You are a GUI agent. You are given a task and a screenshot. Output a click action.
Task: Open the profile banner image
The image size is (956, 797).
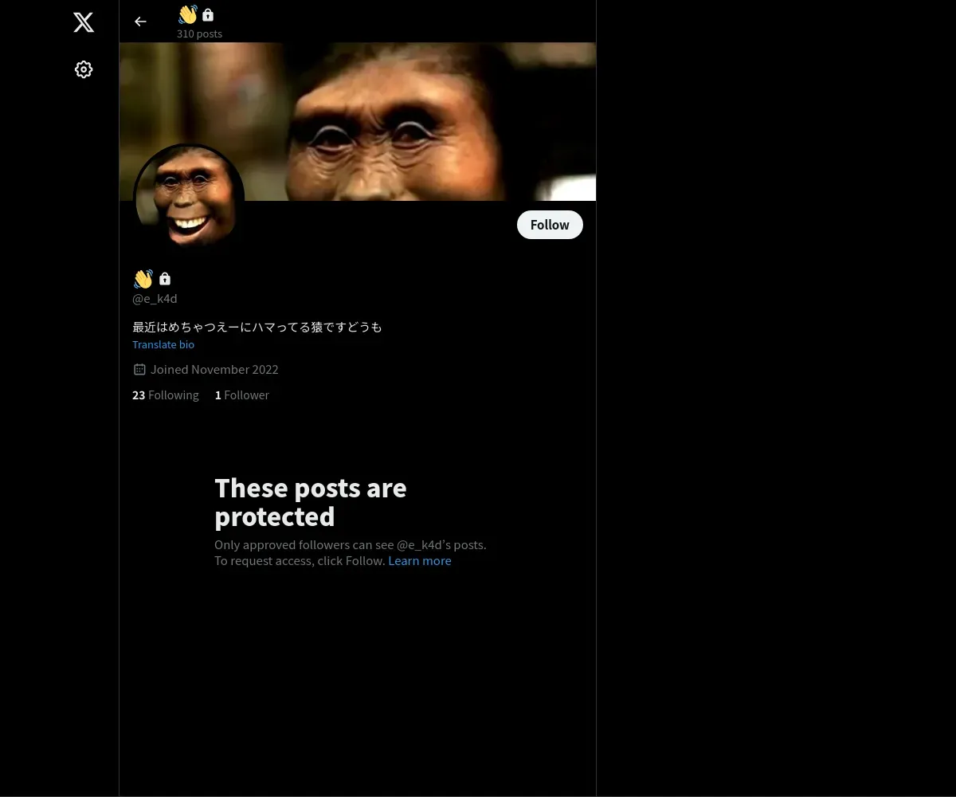358,121
